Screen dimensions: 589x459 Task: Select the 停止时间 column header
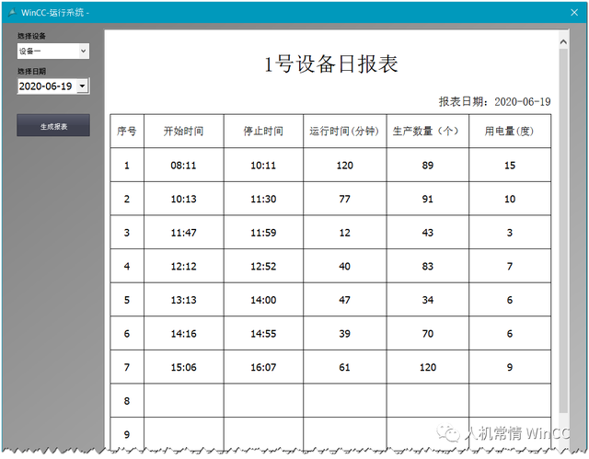click(263, 132)
